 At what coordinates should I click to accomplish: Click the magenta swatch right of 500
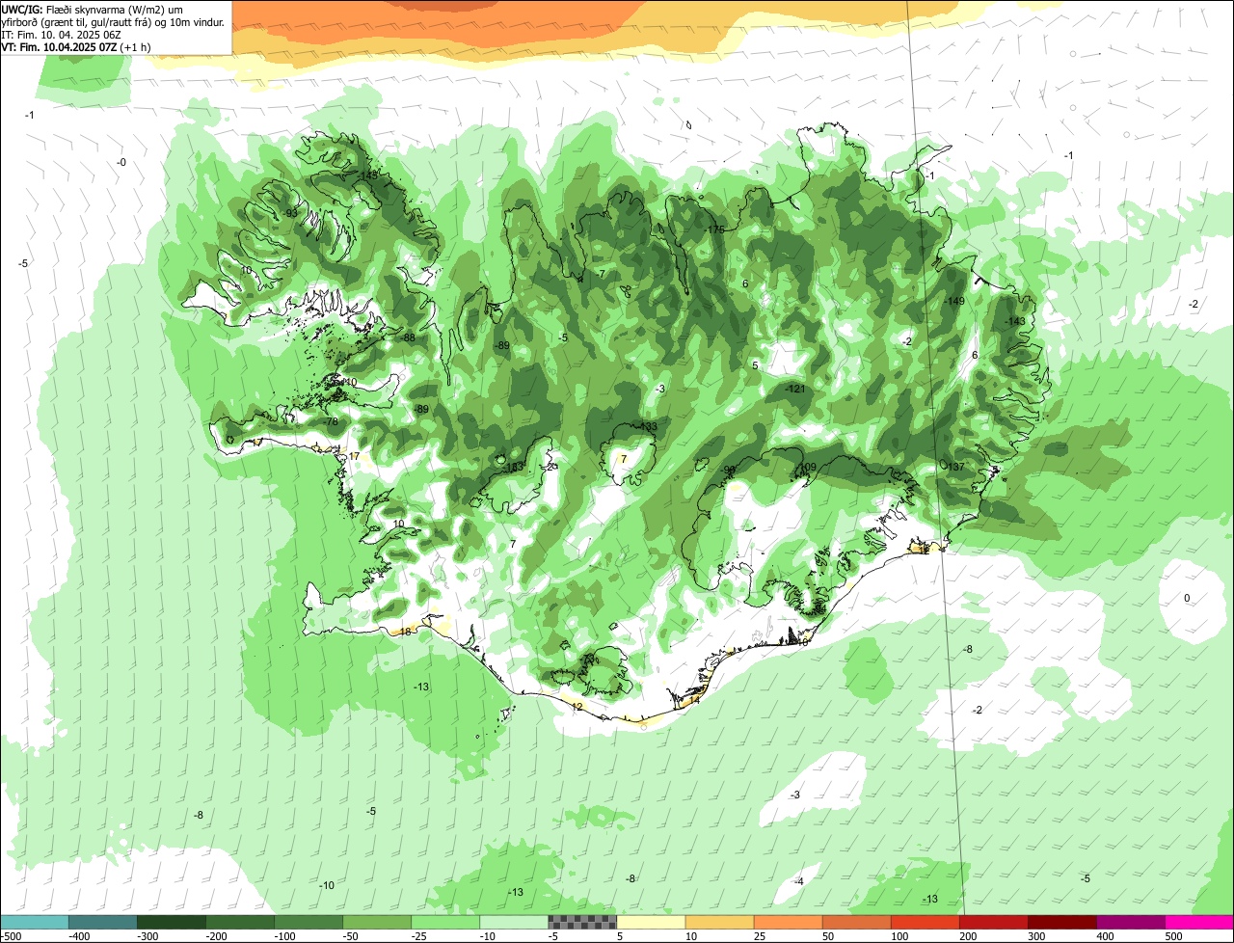pos(1199,922)
